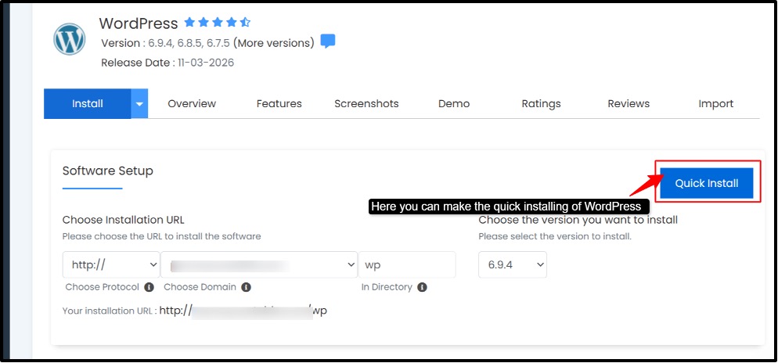Open the blue comment bubble icon
The width and height of the screenshot is (778, 363).
tap(328, 41)
